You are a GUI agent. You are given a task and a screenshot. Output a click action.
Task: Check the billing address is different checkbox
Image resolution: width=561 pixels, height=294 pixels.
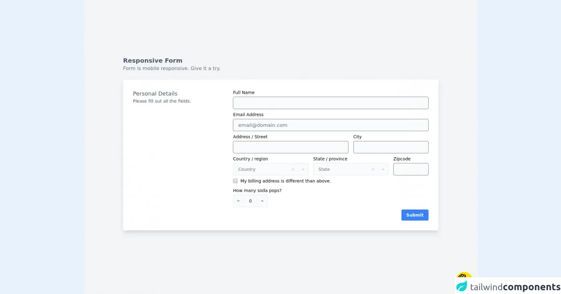coord(236,181)
